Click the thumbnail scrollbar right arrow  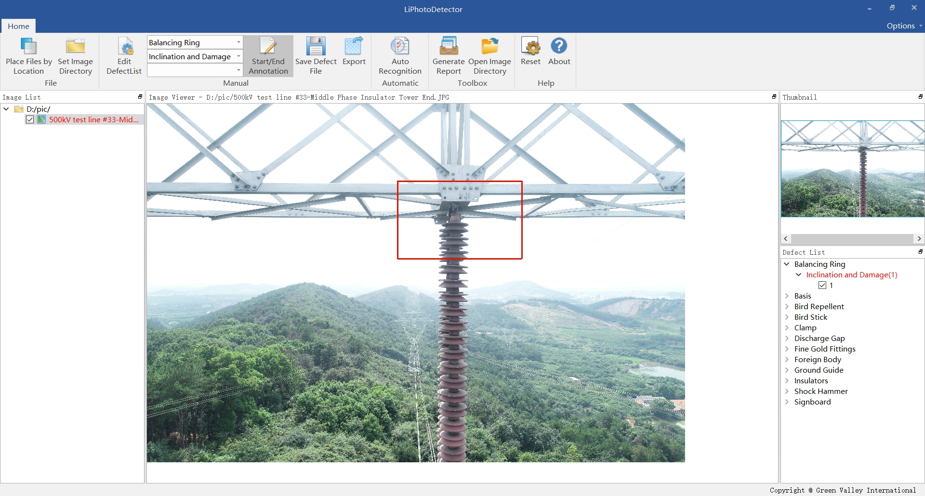tap(919, 238)
